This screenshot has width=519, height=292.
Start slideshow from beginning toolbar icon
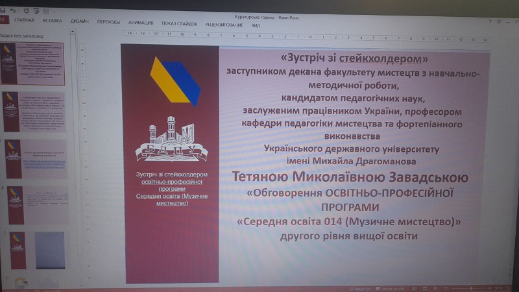(36, 11)
